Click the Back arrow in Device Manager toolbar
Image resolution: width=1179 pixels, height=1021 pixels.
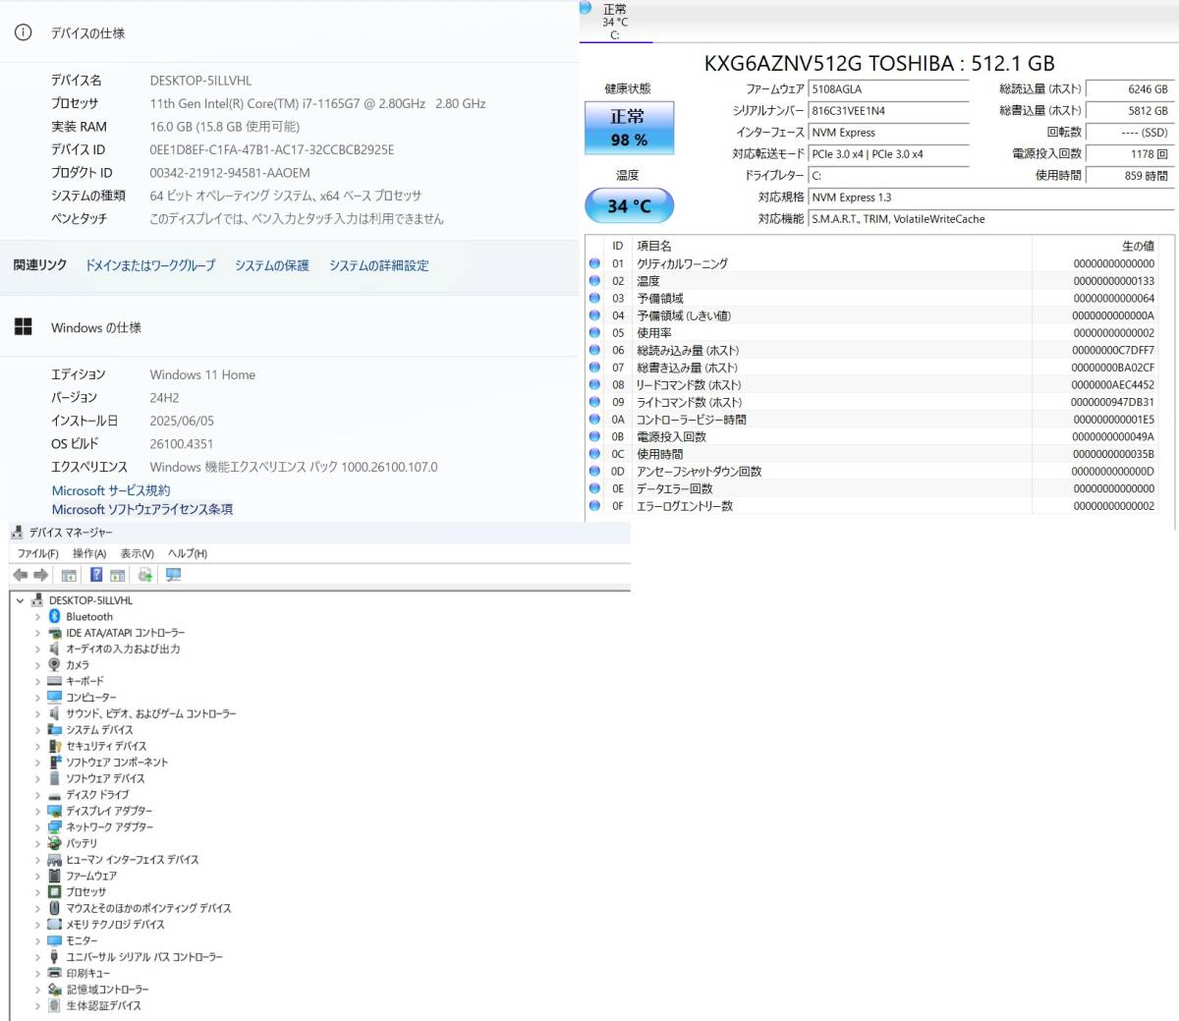click(x=20, y=575)
